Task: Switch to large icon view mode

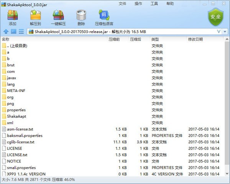Action: [x=14, y=31]
